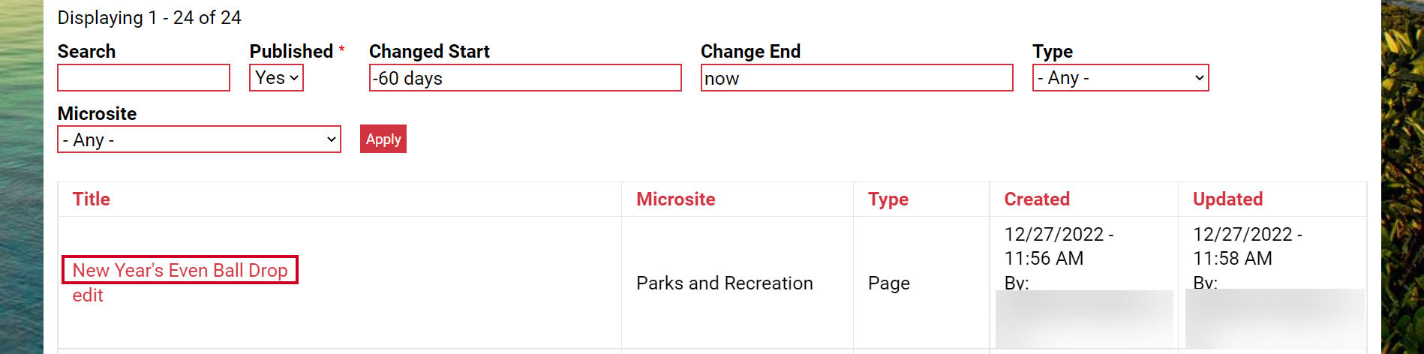The image size is (1424, 354).
Task: Click the Microsite dropdown chevron
Action: click(x=331, y=139)
